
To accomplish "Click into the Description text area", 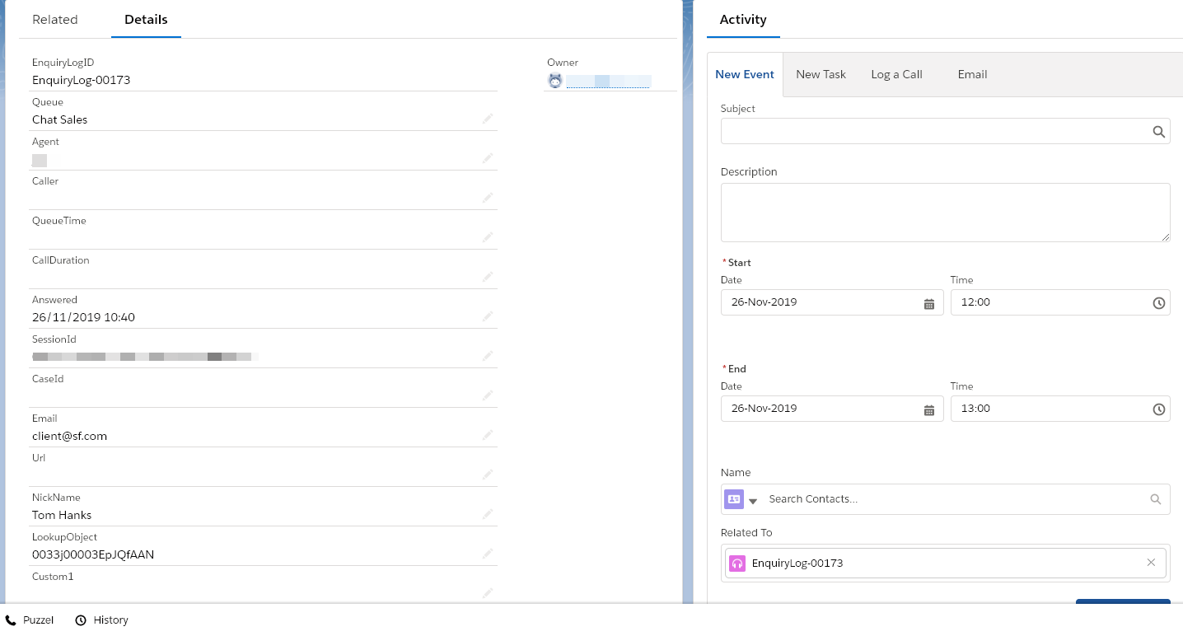I will (x=944, y=213).
